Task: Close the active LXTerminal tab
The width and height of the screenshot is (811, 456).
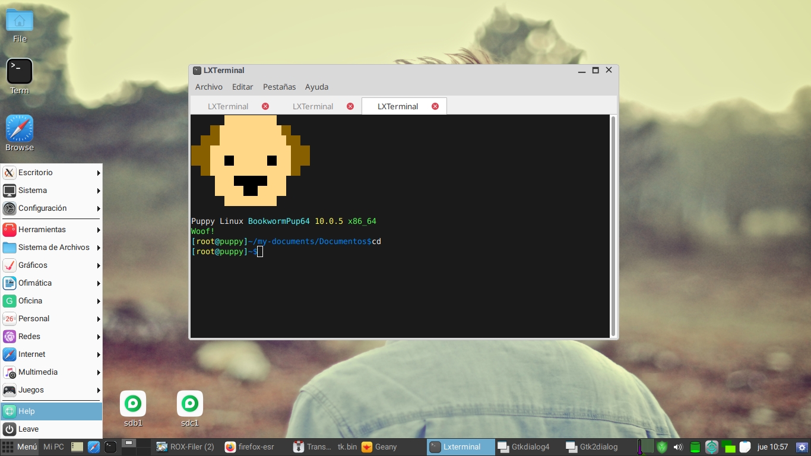Action: click(435, 106)
